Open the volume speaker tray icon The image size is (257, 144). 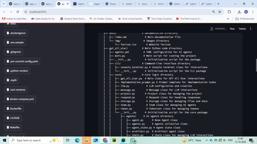[224, 140]
